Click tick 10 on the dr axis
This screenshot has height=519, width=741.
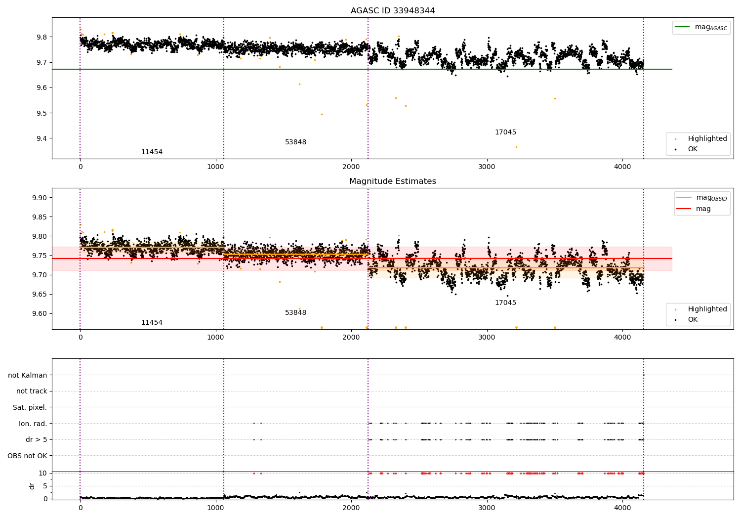(43, 473)
